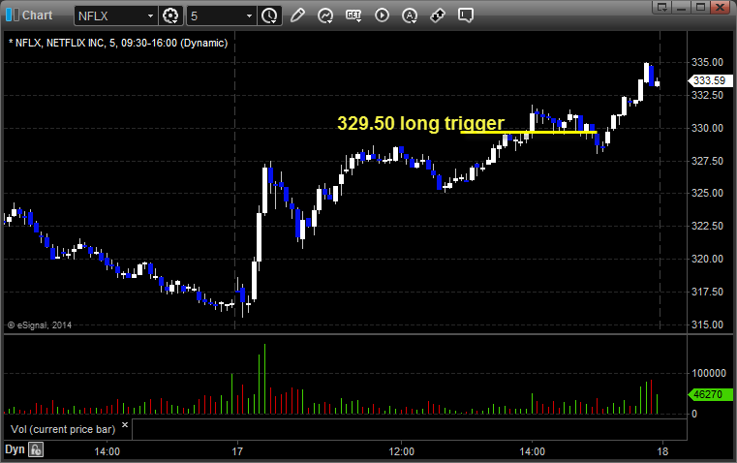Select the pencil drawing tools icon
The height and width of the screenshot is (463, 737).
(297, 15)
